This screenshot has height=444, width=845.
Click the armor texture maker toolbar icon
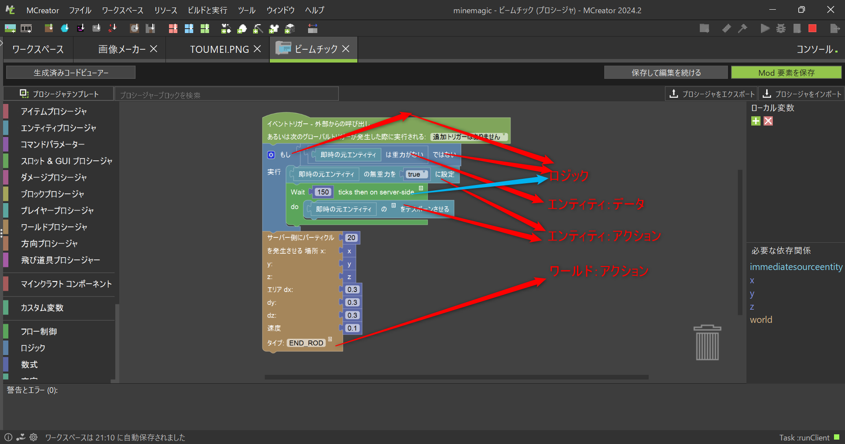(x=226, y=29)
